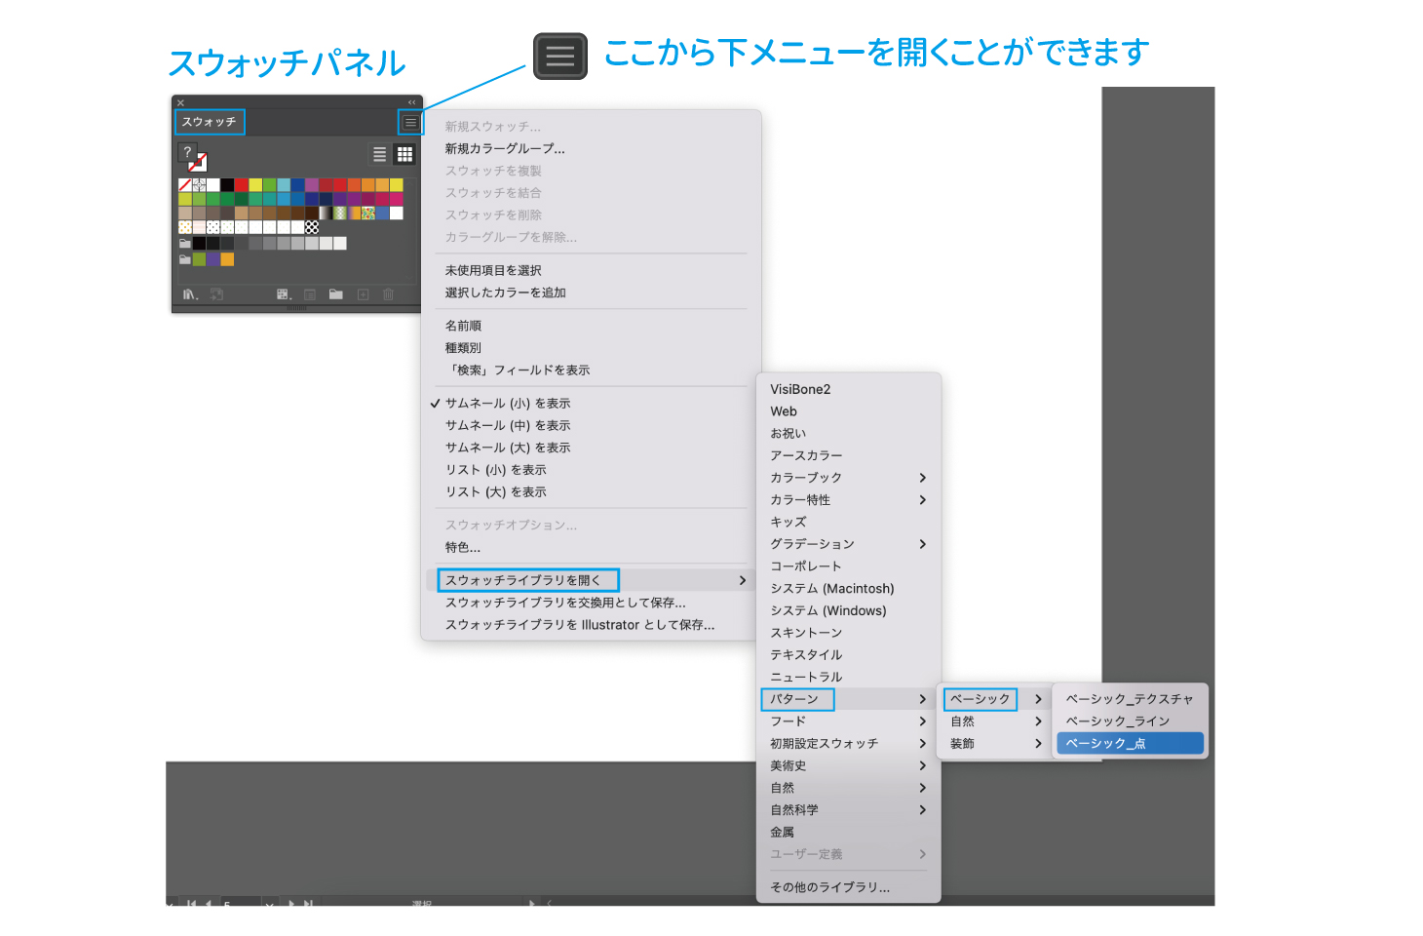This screenshot has width=1423, height=936.
Task: Click the New Swatch plus icon
Action: tap(363, 294)
